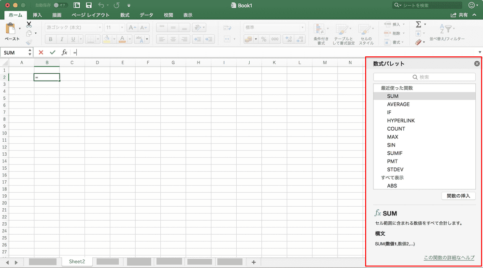Toggle Underline formatting

click(73, 39)
